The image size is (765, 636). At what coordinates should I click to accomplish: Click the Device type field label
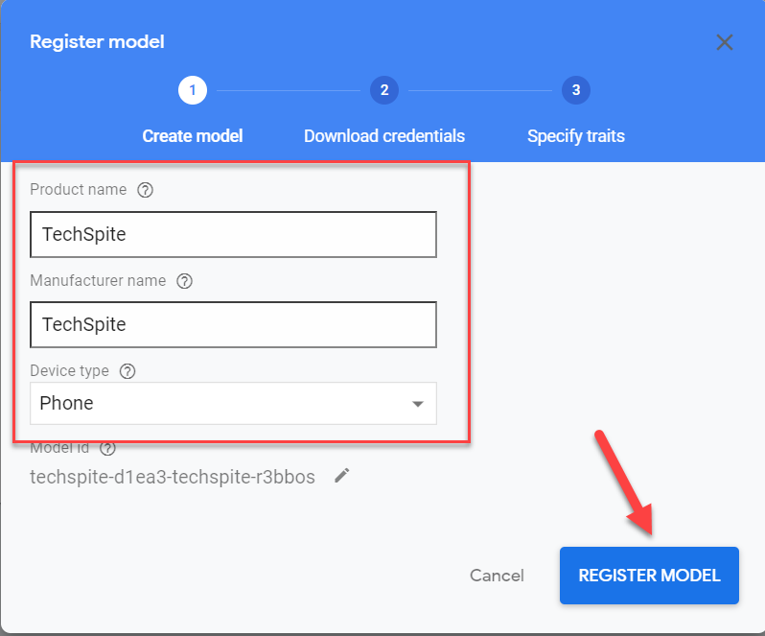[x=69, y=370]
